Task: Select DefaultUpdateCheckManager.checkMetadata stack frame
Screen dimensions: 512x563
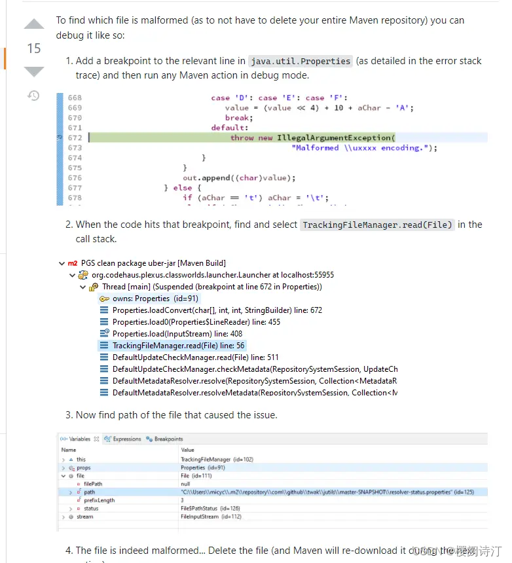Action: 255,369
